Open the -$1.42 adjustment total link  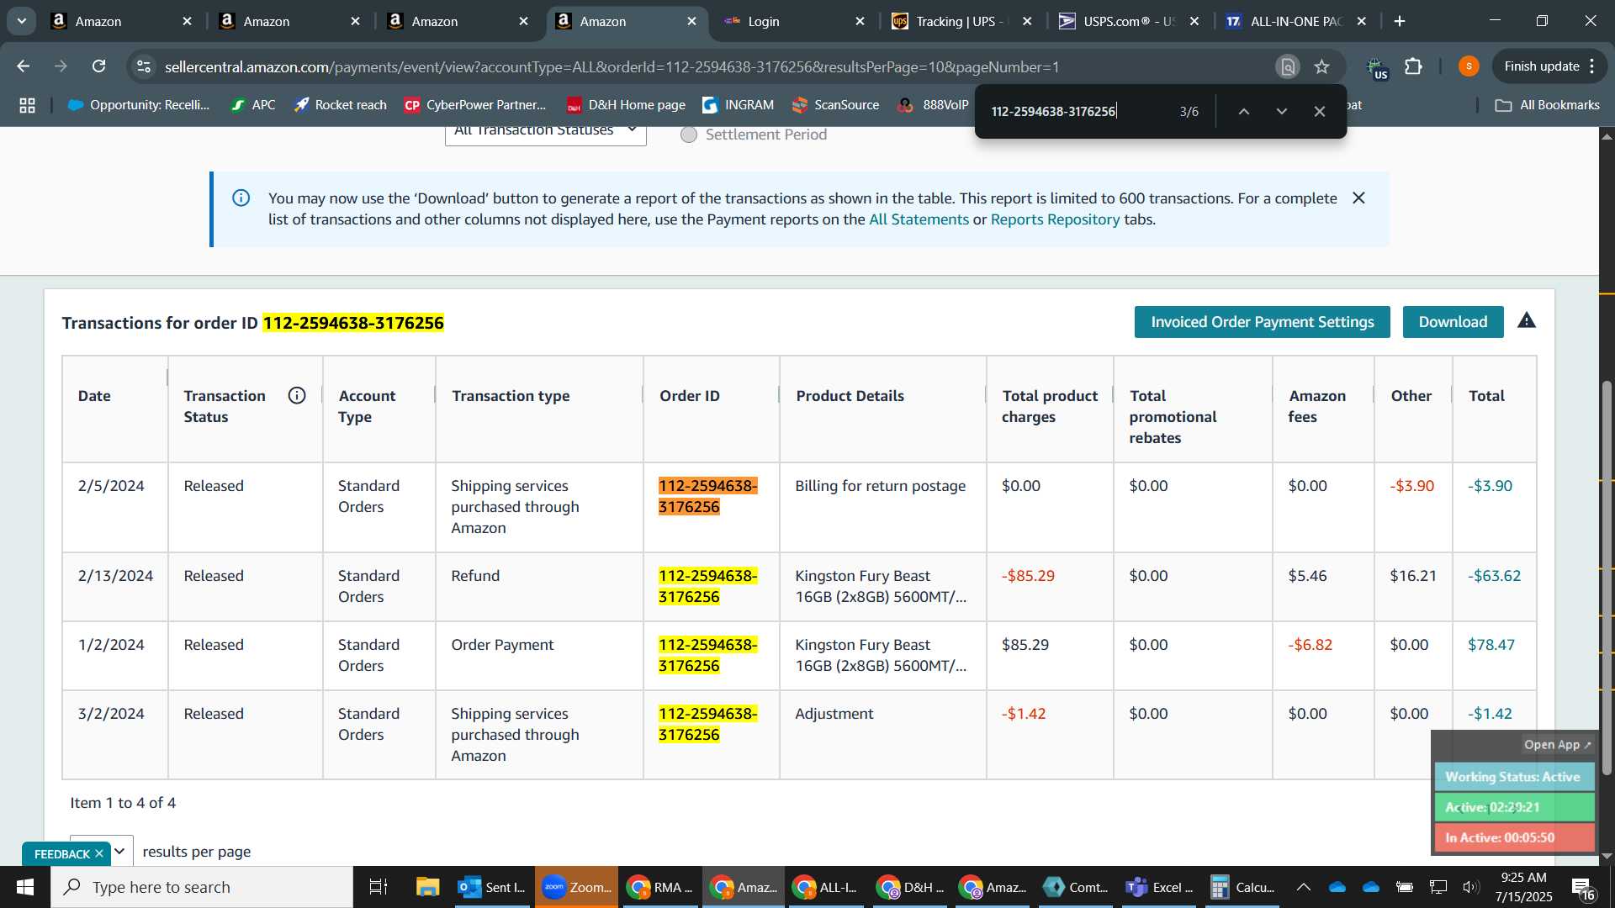(1490, 714)
